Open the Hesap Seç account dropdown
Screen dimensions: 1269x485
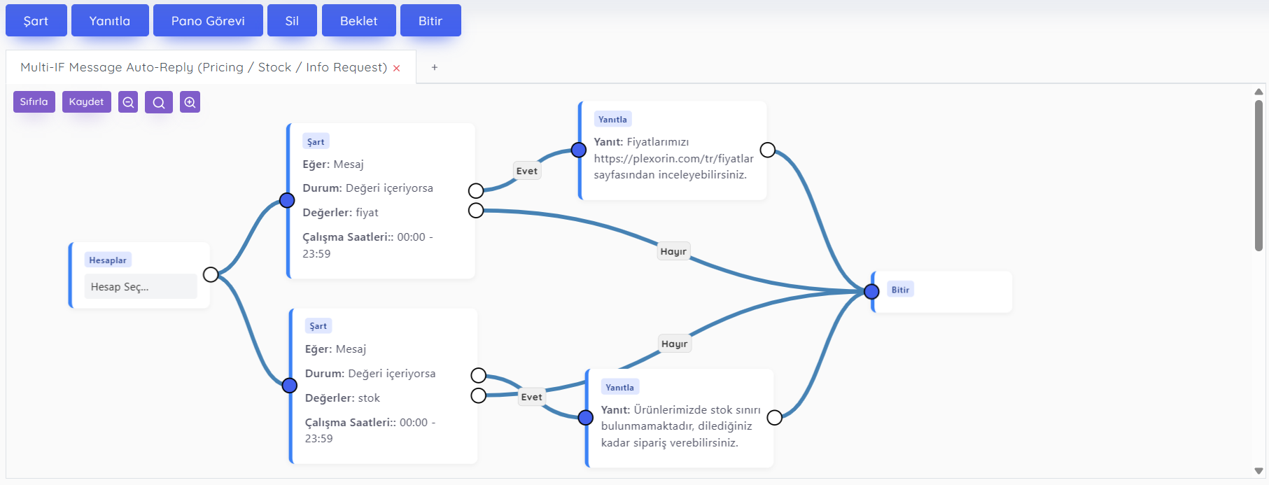click(140, 287)
